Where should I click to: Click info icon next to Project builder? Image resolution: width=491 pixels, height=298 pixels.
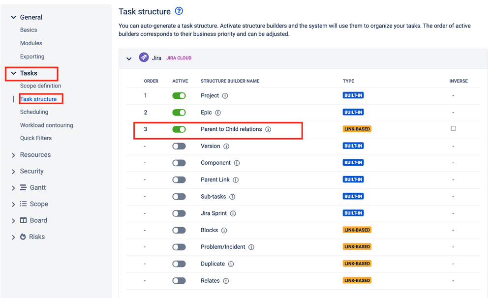(225, 96)
